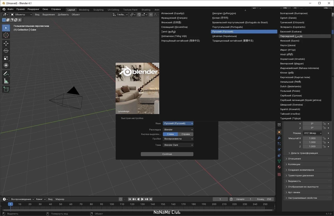
Task: Select the Scale tool
Action: (x=6, y=58)
